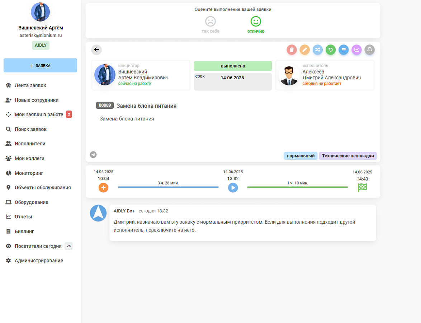Open the blue list menu icon
Image resolution: width=421 pixels, height=323 pixels.
tap(344, 50)
